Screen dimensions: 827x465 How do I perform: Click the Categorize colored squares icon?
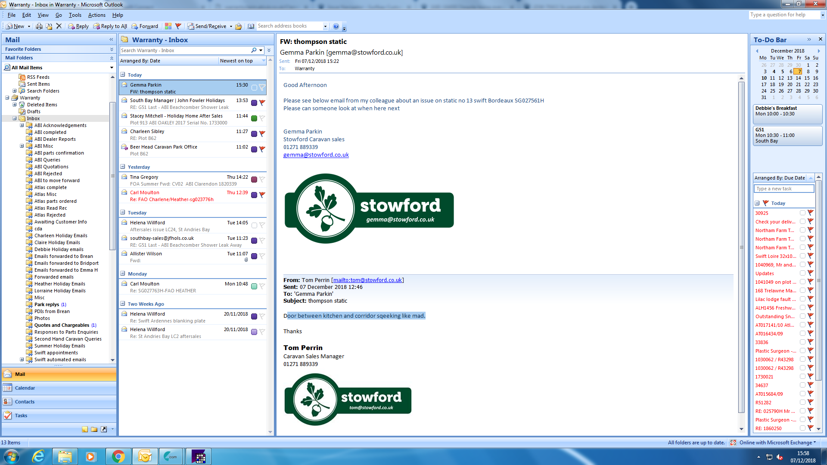click(168, 26)
